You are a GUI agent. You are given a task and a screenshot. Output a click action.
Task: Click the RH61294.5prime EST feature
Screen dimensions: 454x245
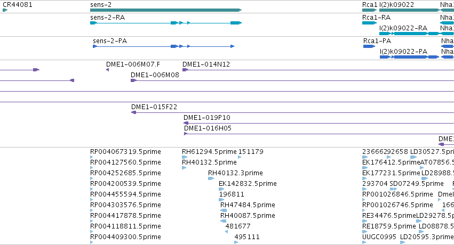click(185, 157)
